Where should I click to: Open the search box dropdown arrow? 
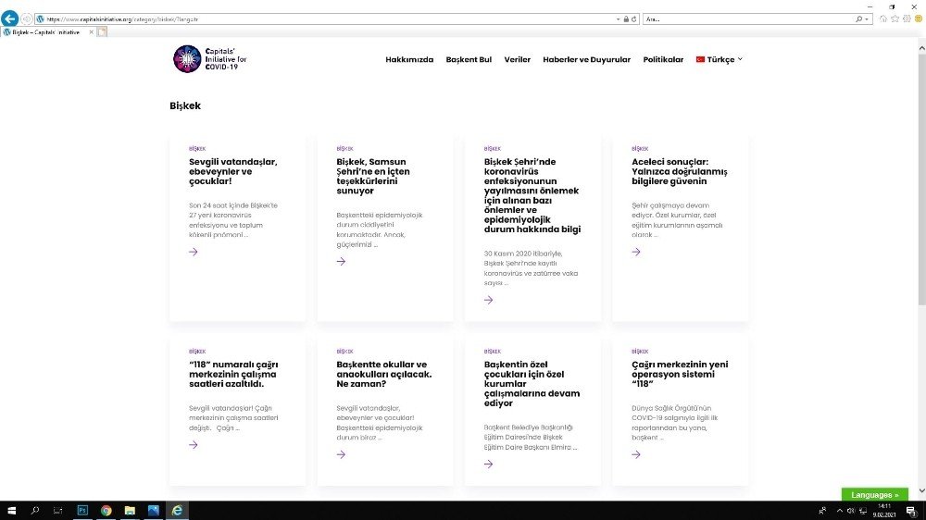click(868, 19)
